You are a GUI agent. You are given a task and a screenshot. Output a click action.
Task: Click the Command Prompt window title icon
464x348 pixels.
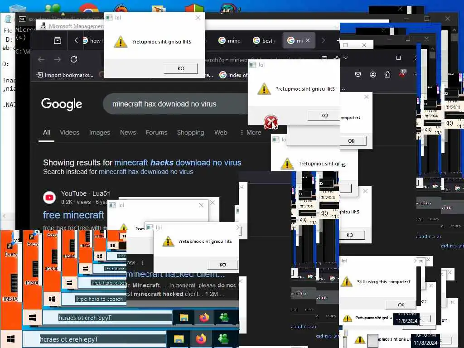point(23,19)
